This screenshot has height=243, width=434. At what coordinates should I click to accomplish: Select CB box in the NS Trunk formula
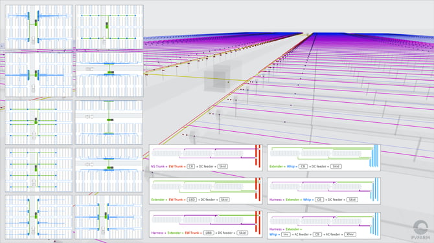pyautogui.click(x=190, y=167)
